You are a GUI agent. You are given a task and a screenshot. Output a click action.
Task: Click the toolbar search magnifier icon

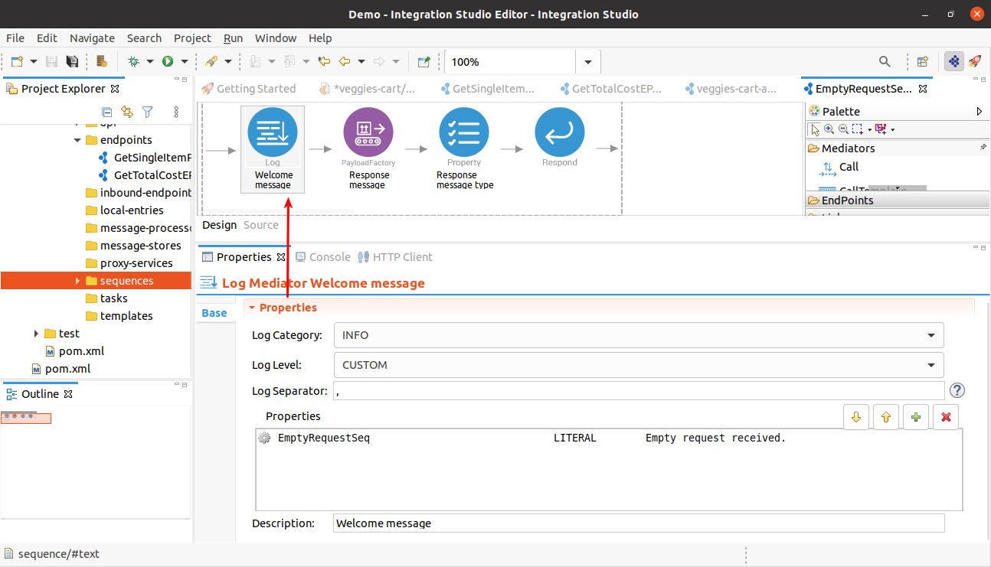coord(885,62)
